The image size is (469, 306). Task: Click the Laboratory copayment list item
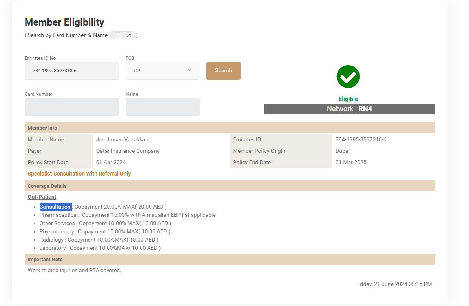100,248
